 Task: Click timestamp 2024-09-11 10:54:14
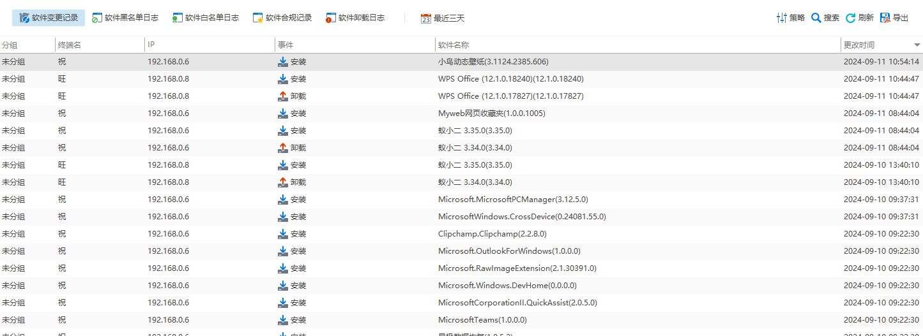881,62
